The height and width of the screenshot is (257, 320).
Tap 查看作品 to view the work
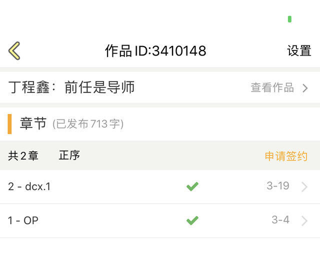272,88
